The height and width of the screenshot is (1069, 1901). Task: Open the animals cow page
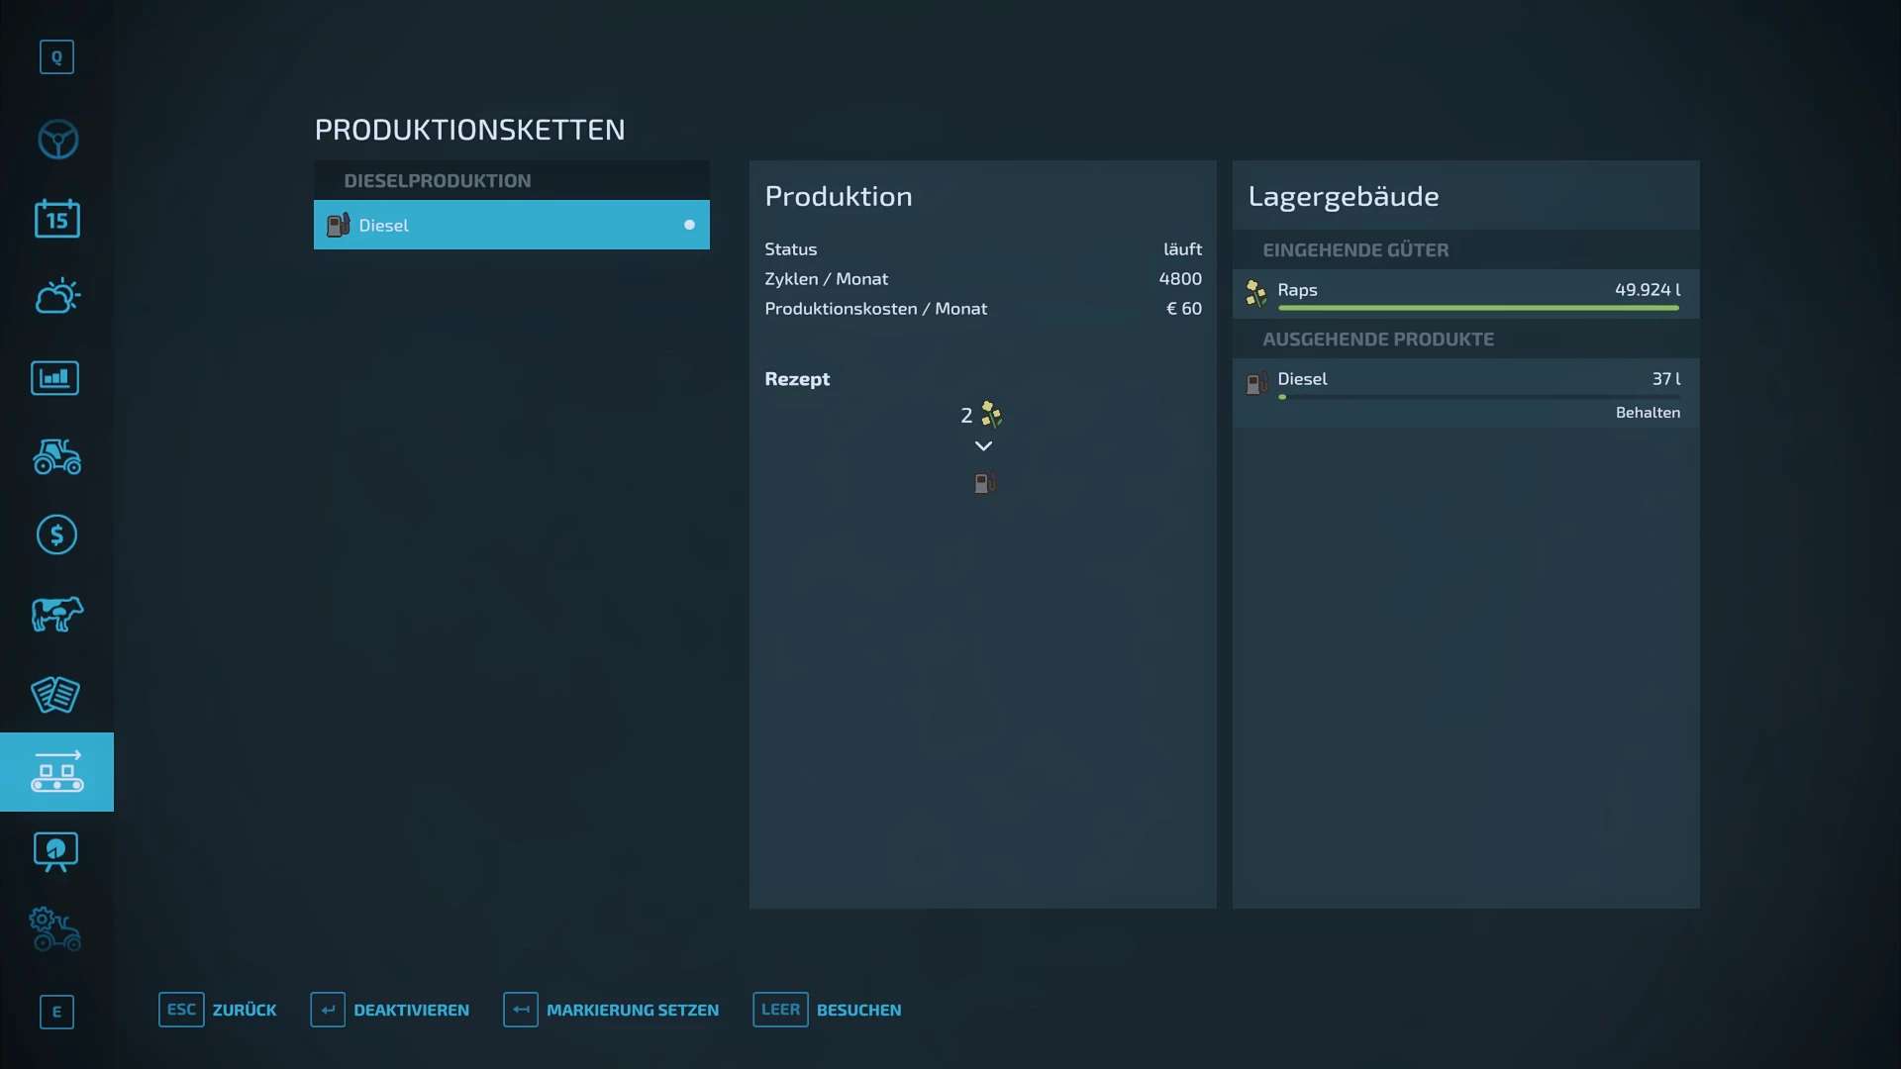pos(57,615)
